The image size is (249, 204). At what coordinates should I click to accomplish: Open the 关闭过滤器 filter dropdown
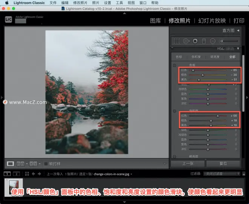pyautogui.click(x=222, y=174)
